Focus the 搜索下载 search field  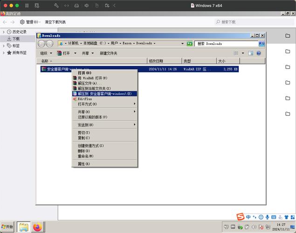tap(255, 22)
